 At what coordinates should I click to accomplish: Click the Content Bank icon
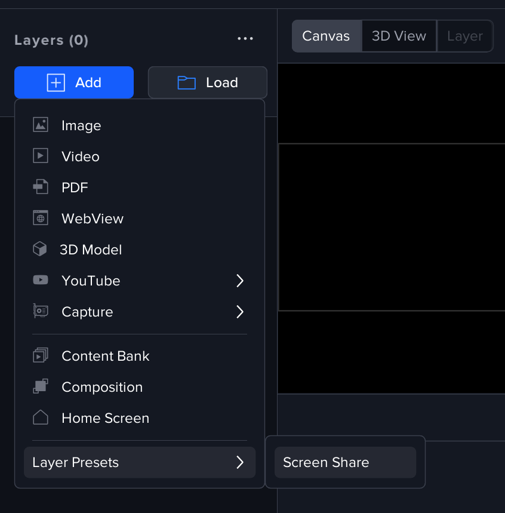click(40, 356)
